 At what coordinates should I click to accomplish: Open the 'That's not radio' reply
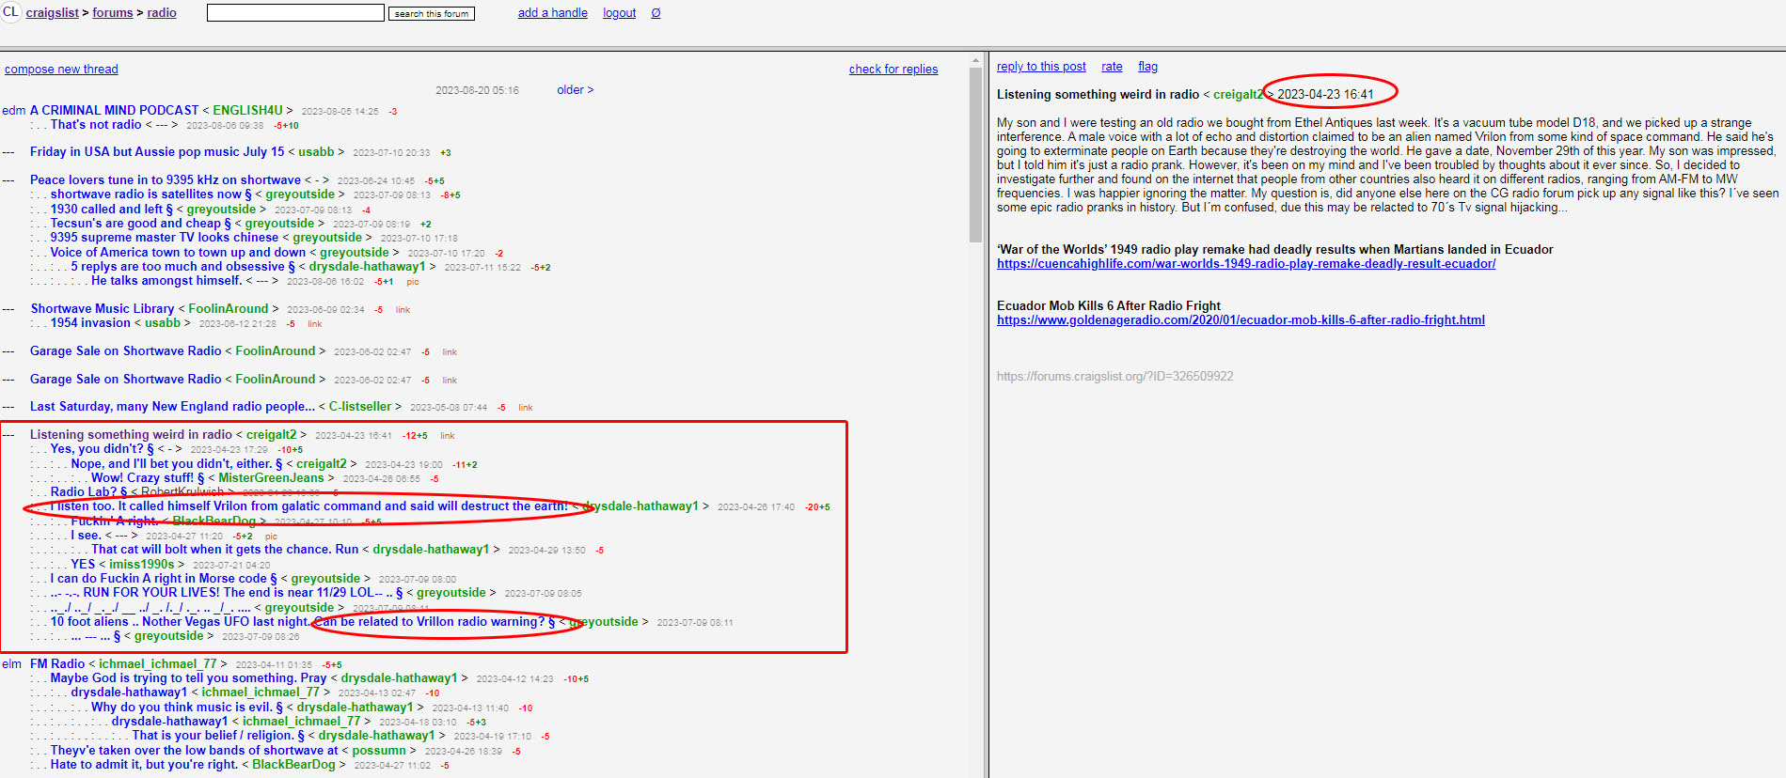coord(96,125)
